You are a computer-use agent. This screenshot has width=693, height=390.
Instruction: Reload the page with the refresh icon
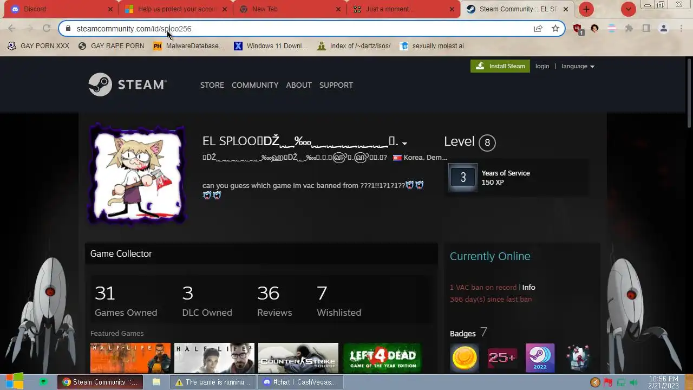[47, 29]
